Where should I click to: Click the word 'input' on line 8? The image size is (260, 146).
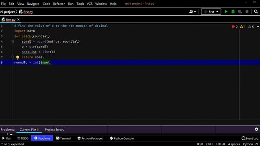(45, 62)
